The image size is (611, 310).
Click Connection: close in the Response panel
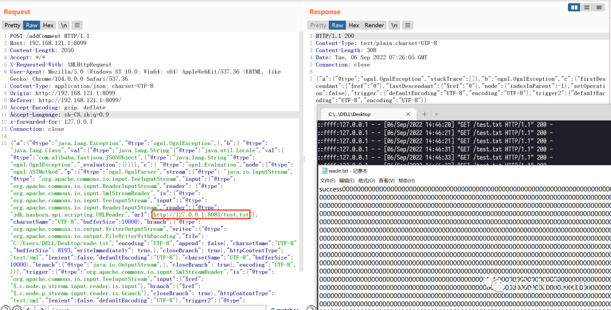tap(342, 64)
